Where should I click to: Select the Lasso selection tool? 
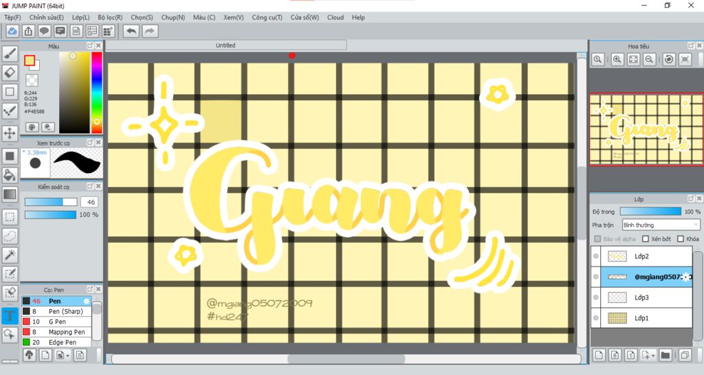tap(10, 236)
